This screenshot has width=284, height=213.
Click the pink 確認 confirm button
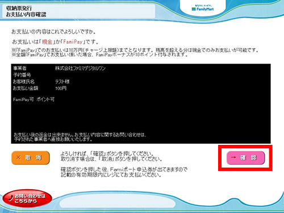(245, 158)
